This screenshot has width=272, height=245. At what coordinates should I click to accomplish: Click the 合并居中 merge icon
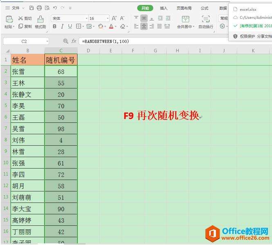(x=185, y=19)
